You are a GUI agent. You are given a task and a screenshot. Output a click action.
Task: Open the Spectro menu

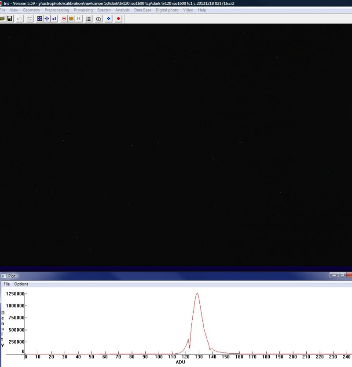[x=104, y=10]
